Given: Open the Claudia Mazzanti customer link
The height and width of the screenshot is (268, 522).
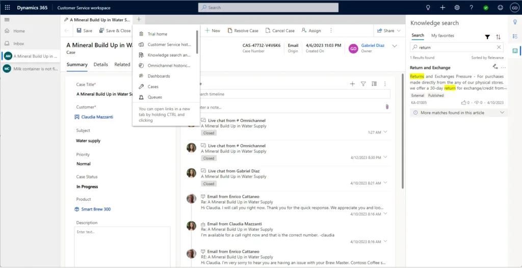Looking at the screenshot, I should click(97, 117).
